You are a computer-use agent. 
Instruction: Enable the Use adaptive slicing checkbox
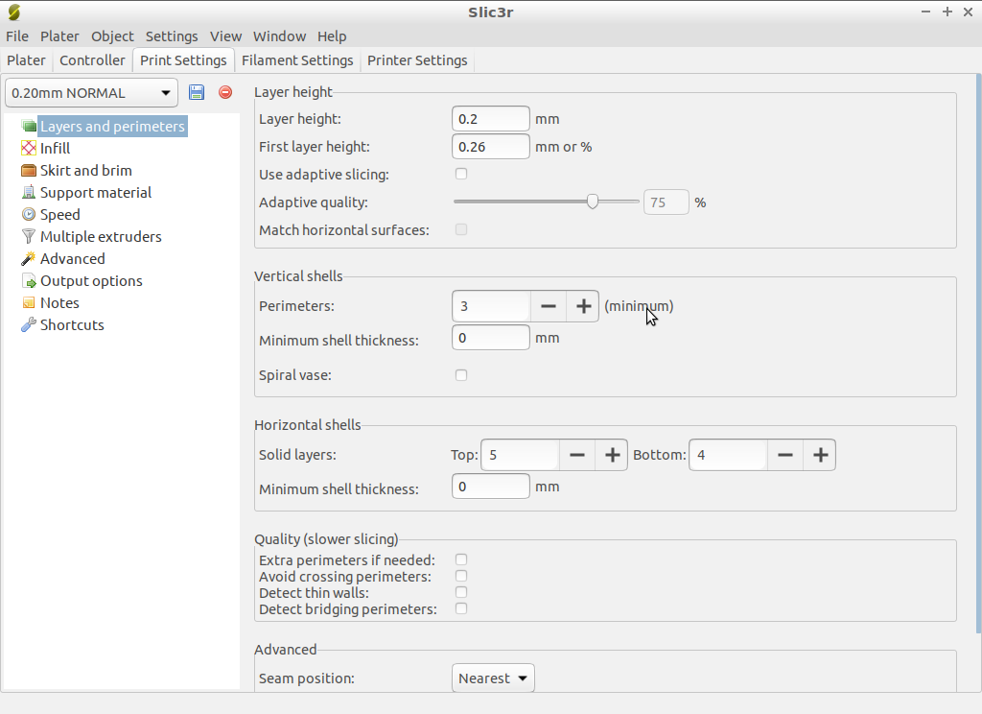coord(461,174)
